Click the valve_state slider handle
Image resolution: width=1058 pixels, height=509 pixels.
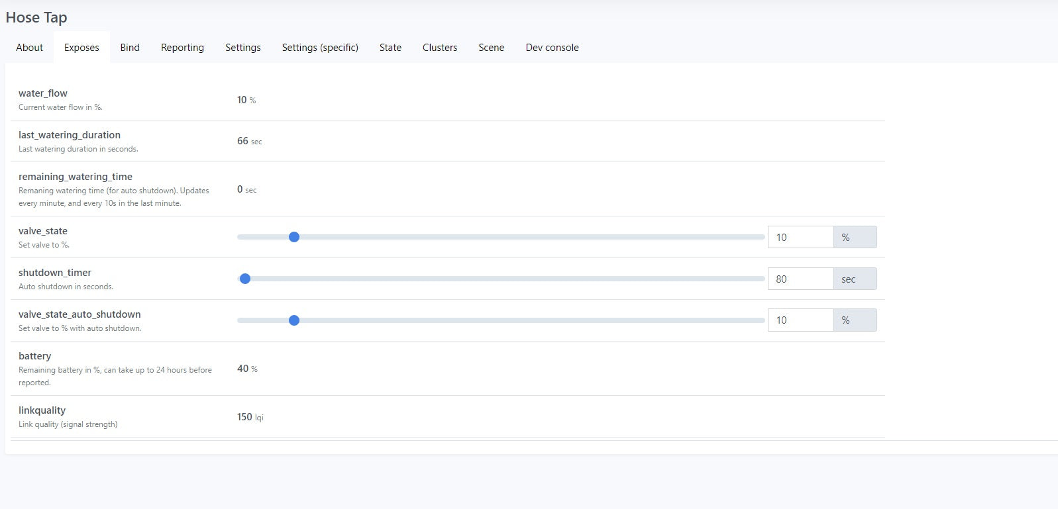tap(294, 237)
